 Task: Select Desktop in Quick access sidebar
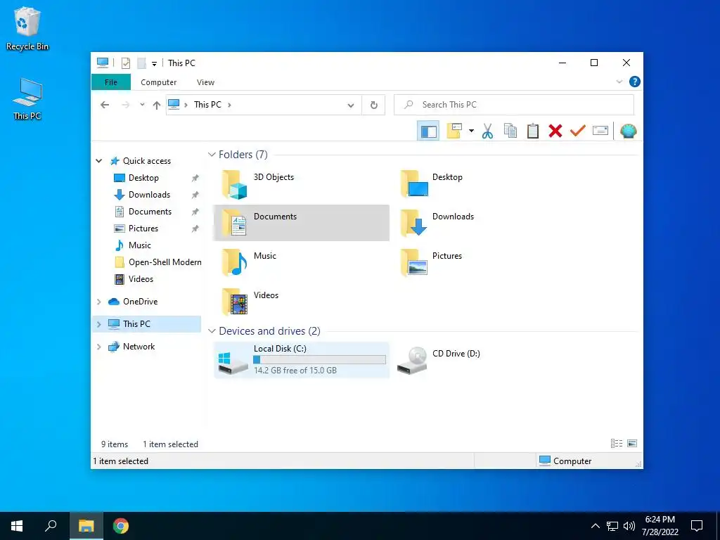click(143, 178)
